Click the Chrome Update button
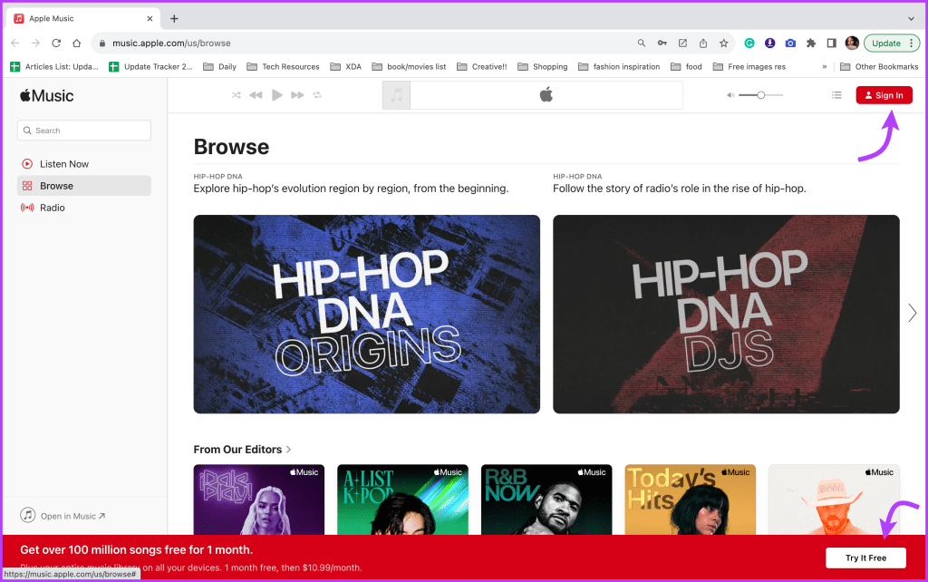The width and height of the screenshot is (928, 582). [893, 44]
